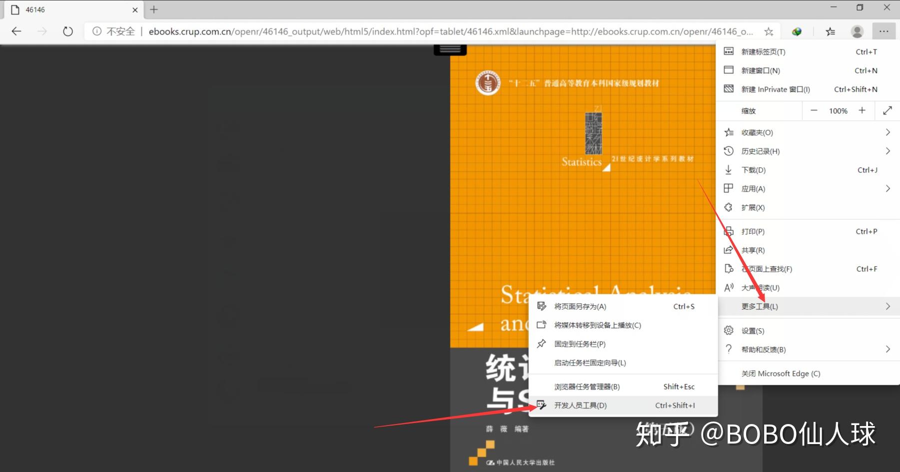Expand the 更多工具(L) submenu
The width and height of the screenshot is (900, 472).
(x=808, y=306)
